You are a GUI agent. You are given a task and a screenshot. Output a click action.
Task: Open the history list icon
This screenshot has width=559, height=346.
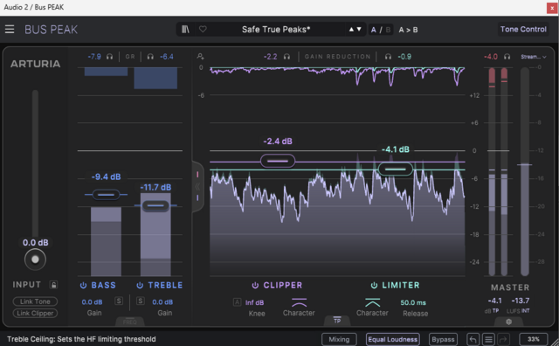[488, 339]
